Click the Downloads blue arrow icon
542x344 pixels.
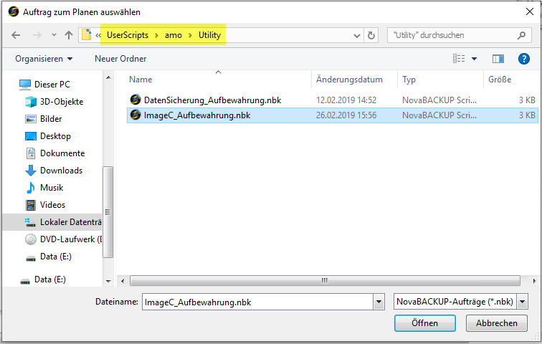pos(31,171)
